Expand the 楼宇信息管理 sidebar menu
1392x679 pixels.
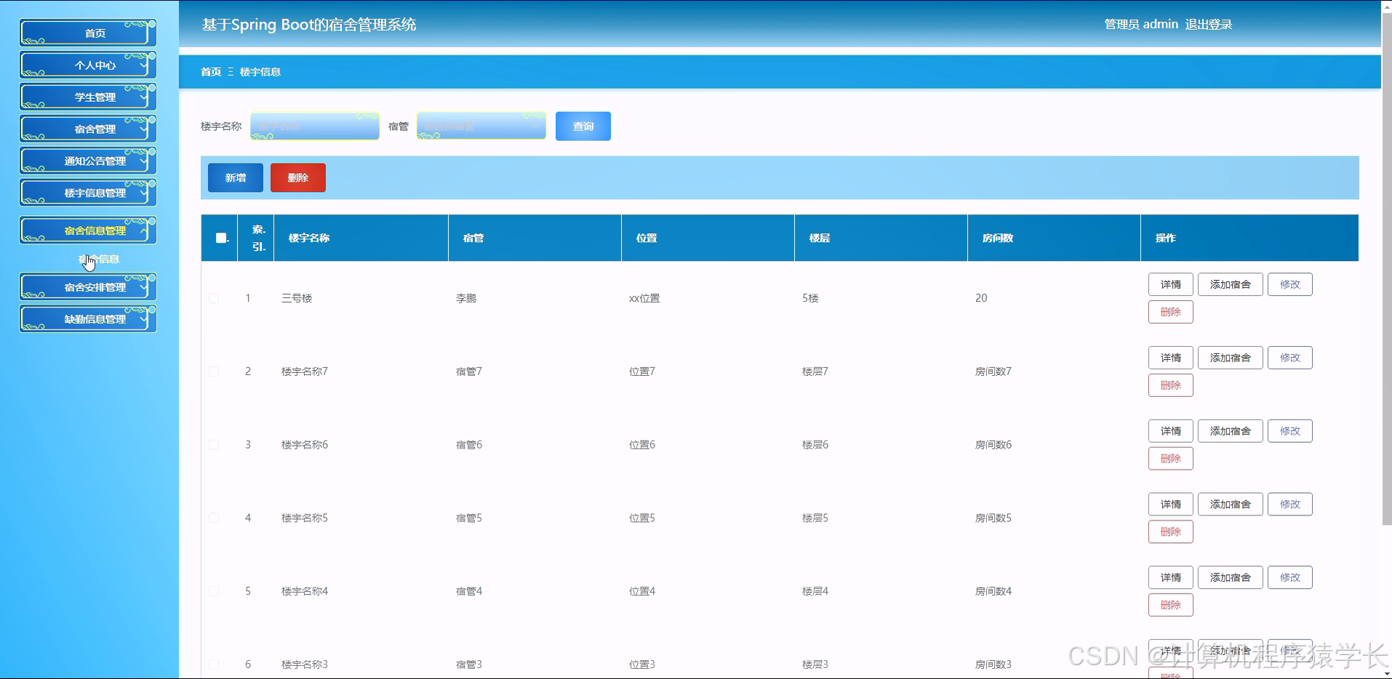pos(88,193)
